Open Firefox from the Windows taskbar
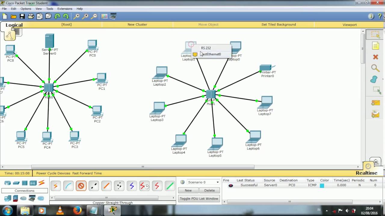 tap(77, 211)
